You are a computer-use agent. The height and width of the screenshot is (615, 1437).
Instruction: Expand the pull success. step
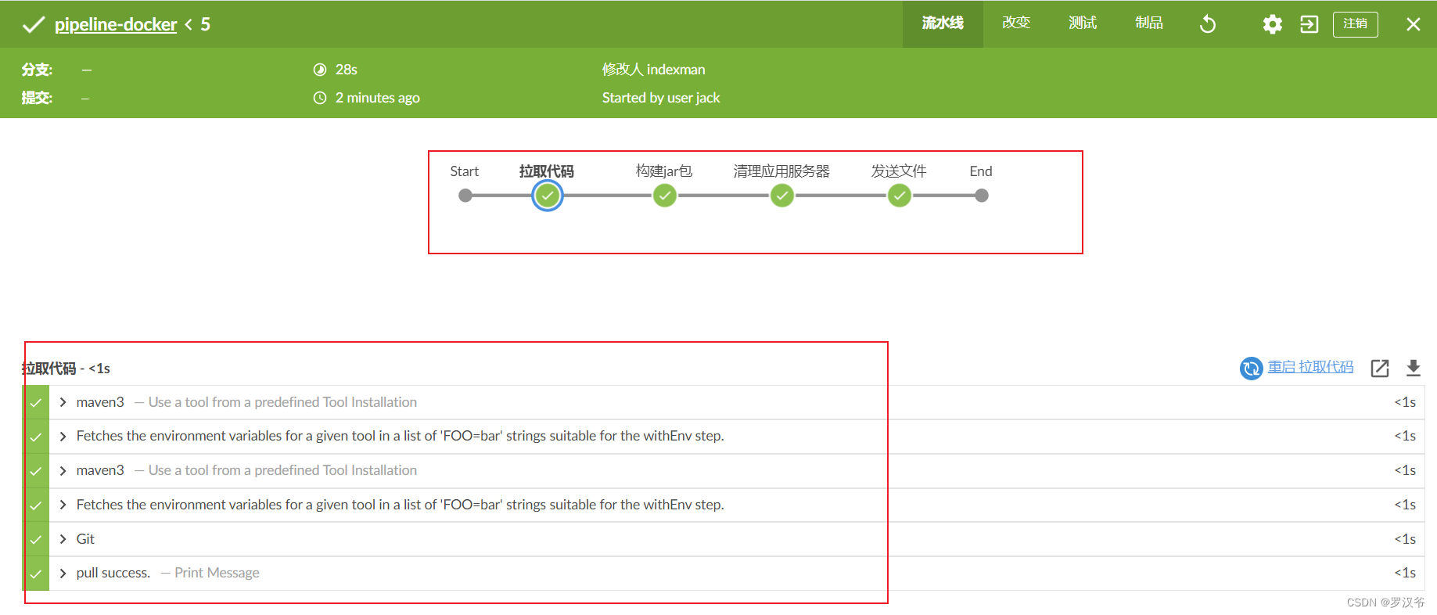click(x=63, y=573)
